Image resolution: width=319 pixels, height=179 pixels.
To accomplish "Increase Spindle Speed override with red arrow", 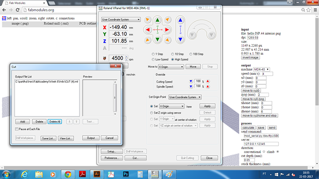I will pos(208,86).
